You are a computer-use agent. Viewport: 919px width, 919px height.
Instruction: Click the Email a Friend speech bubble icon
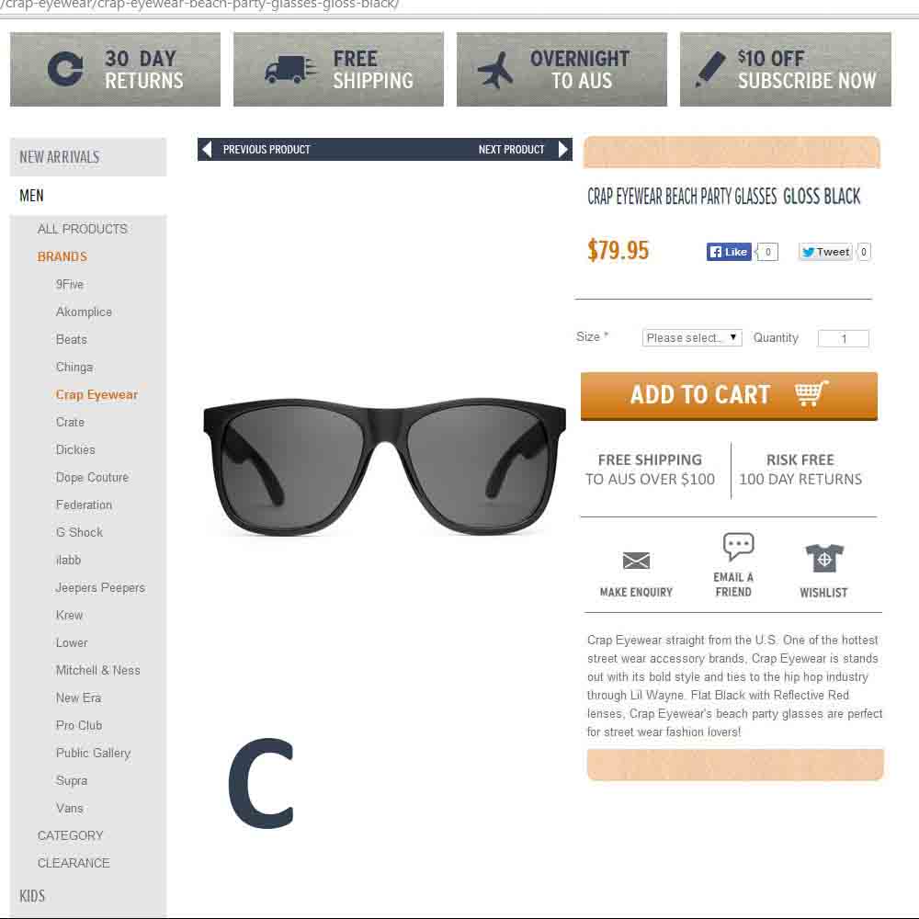[738, 546]
